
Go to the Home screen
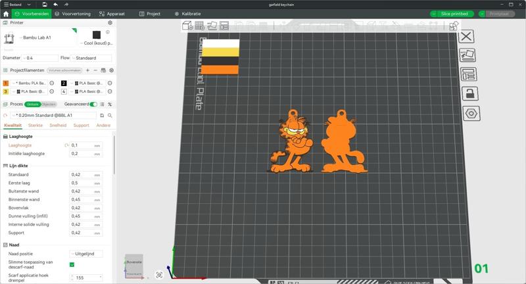click(6, 14)
